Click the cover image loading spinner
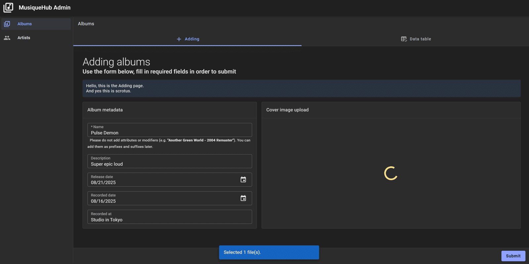529x264 pixels. click(x=391, y=173)
